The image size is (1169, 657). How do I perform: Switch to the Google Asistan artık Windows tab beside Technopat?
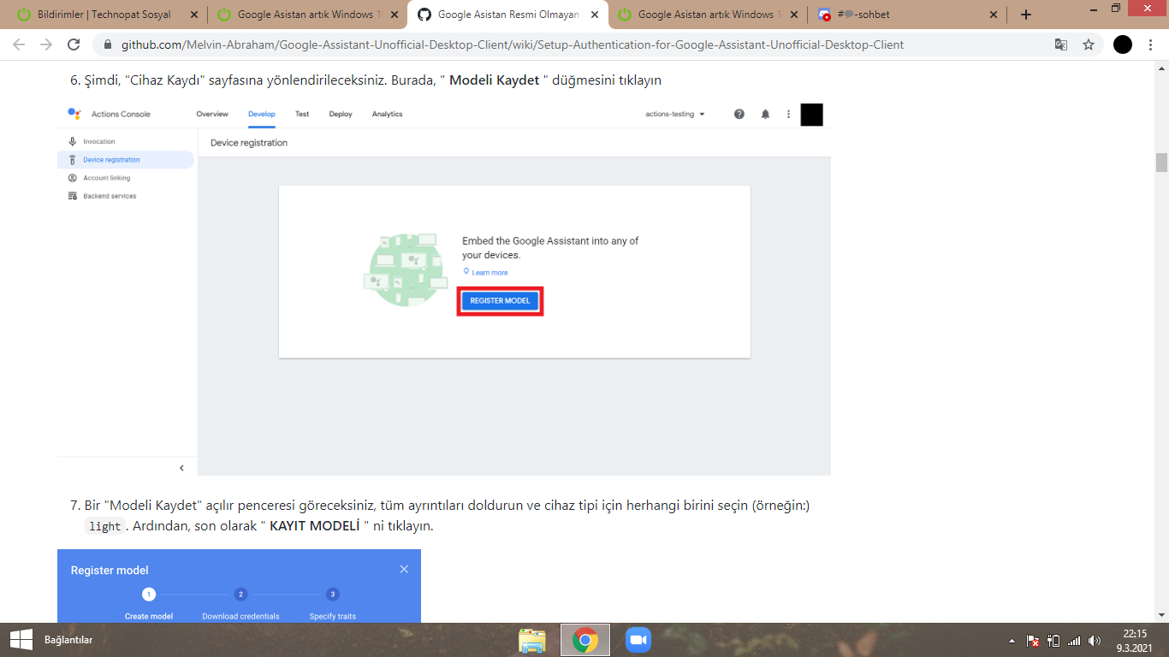pyautogui.click(x=306, y=15)
